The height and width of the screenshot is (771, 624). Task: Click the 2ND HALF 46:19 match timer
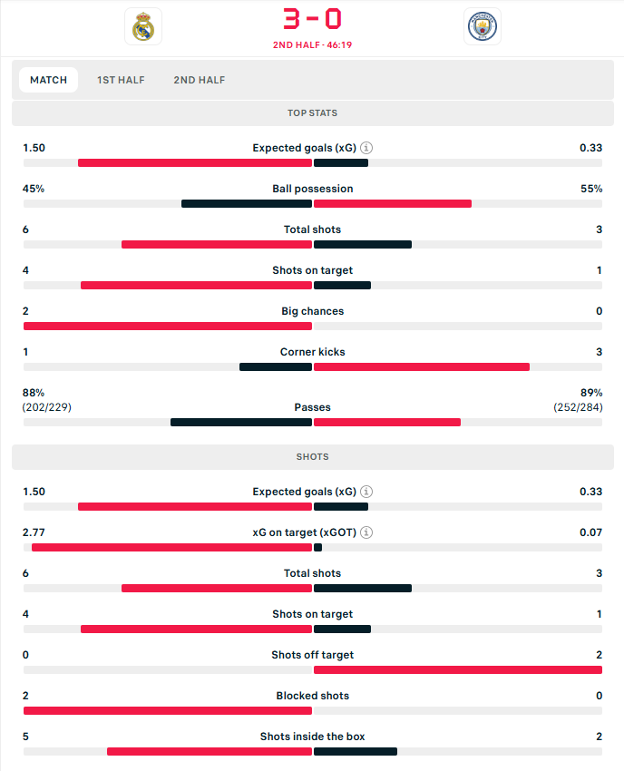[312, 44]
